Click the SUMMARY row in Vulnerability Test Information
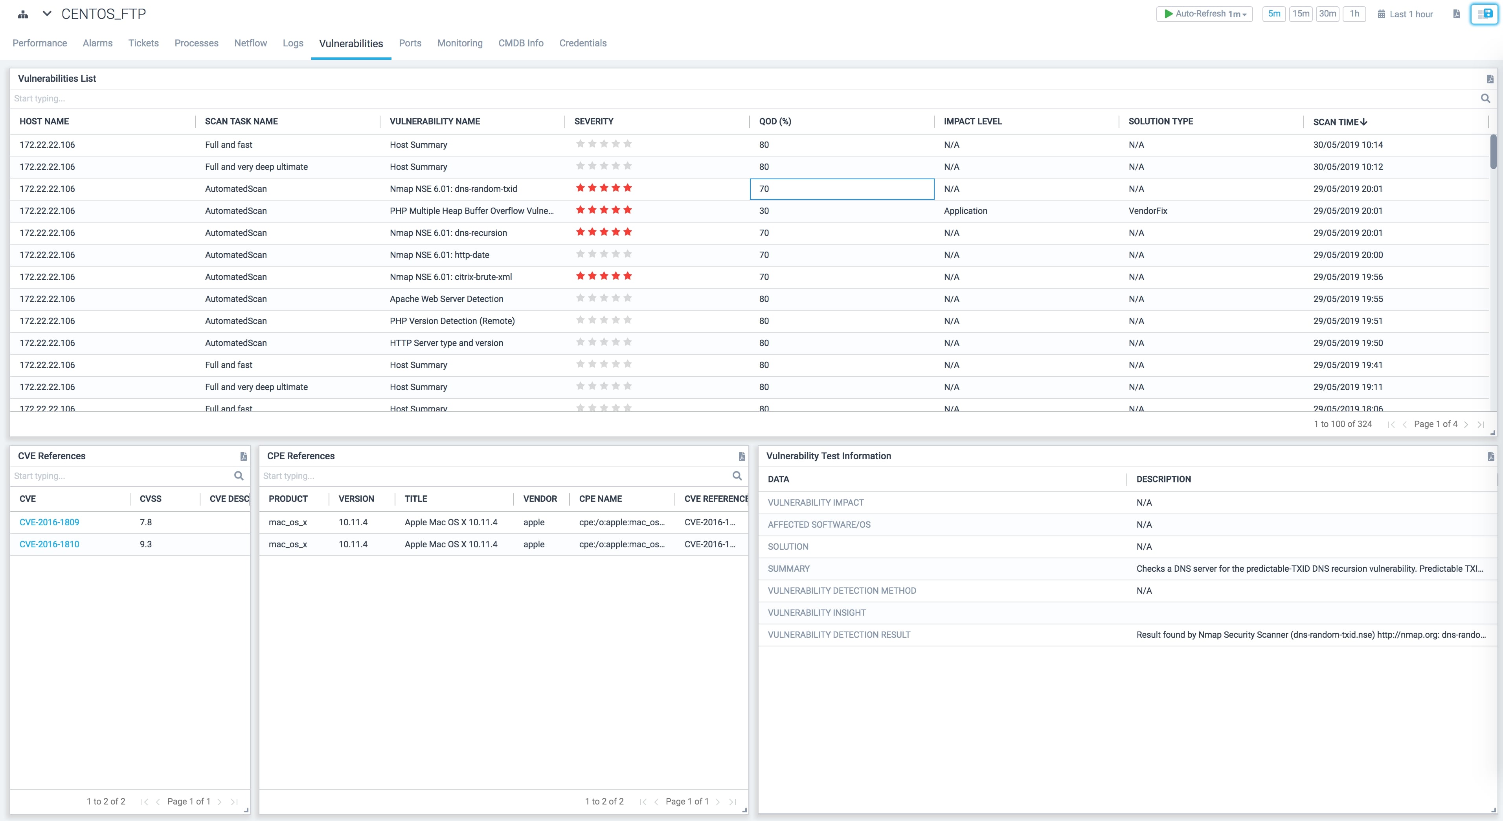Image resolution: width=1503 pixels, height=821 pixels. (1127, 569)
